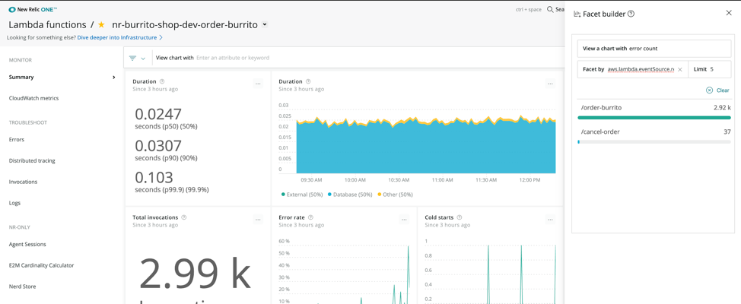Open Nerd Store in the sidebar
741x304 pixels.
click(22, 287)
